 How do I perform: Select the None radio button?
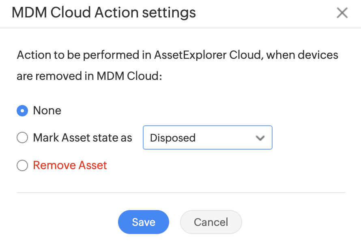pyautogui.click(x=22, y=111)
